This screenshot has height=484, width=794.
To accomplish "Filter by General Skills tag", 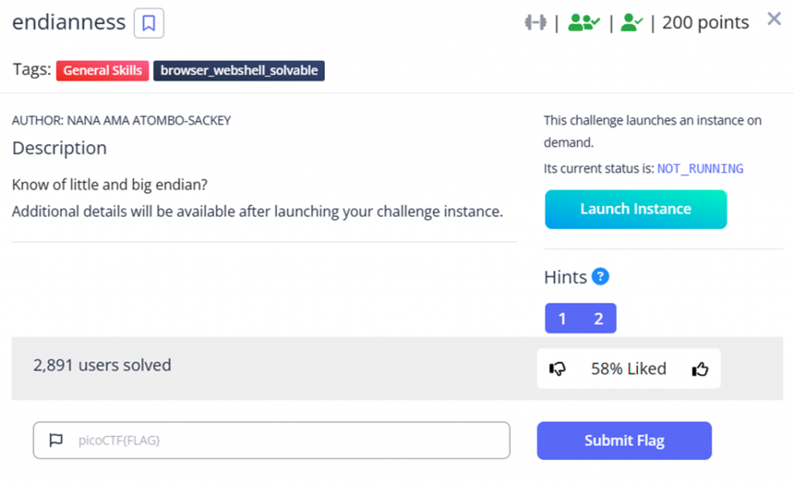I will (102, 70).
